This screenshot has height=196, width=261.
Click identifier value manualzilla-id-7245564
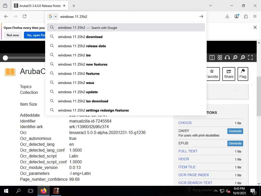click(x=90, y=121)
